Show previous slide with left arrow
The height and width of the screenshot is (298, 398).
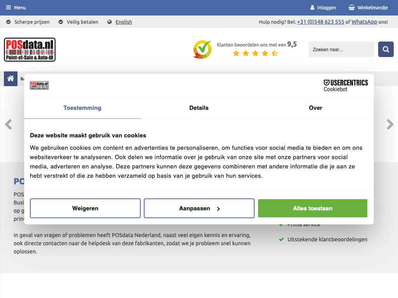8,125
